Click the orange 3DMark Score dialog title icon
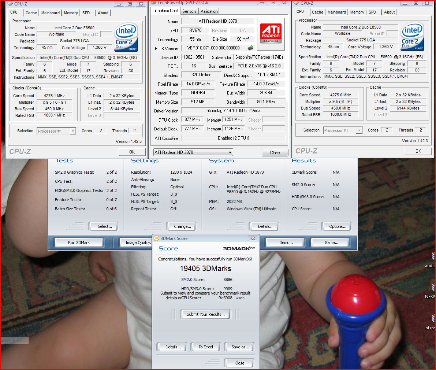 156,238
